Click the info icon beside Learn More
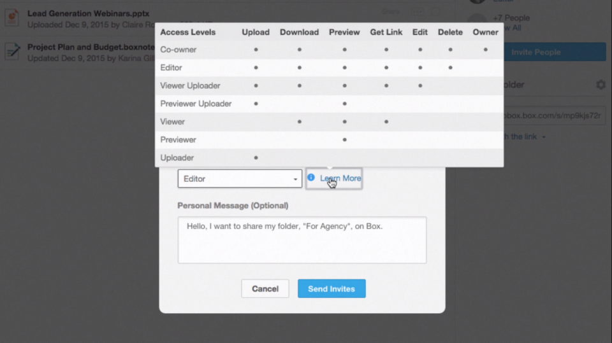The height and width of the screenshot is (343, 612). pos(311,178)
